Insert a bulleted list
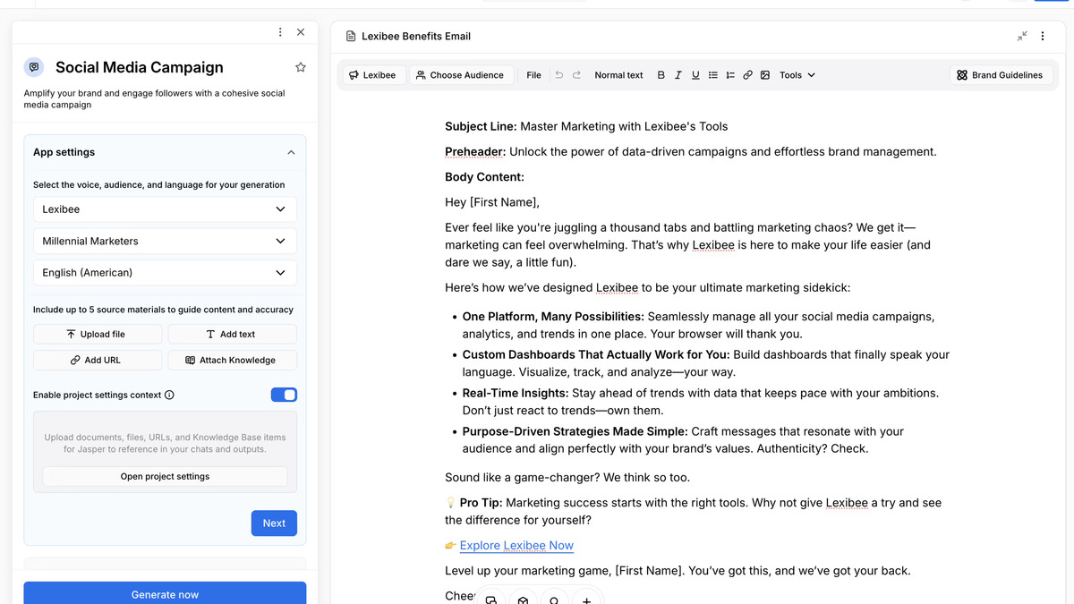Screen dimensions: 1074x604 [712, 75]
